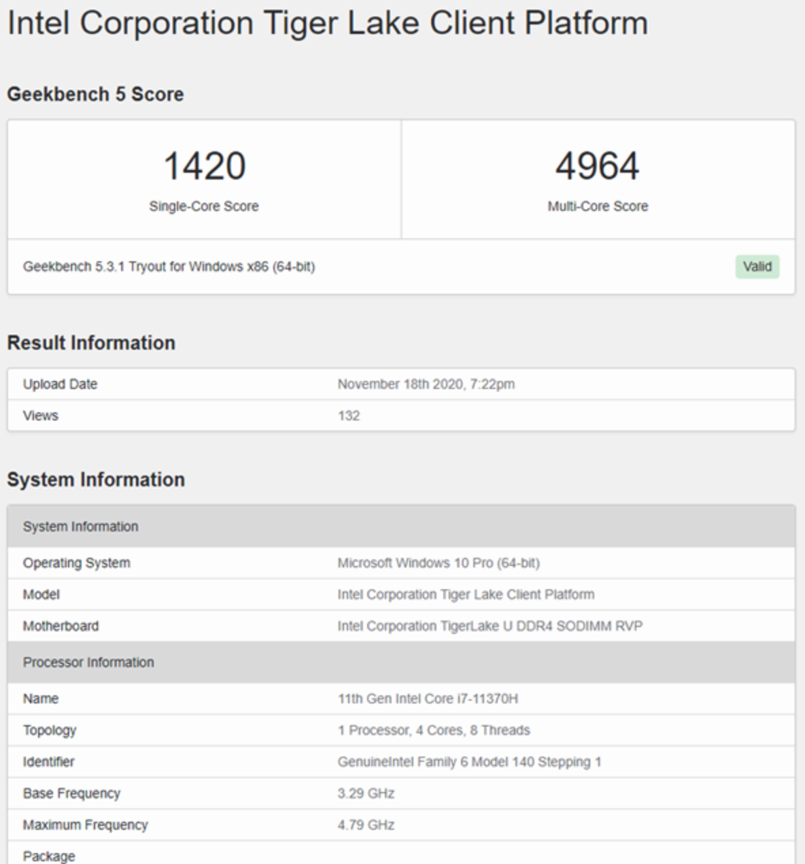Click the Geekbench 5.3.1 Tryout version text
The image size is (805, 864).
(x=169, y=267)
